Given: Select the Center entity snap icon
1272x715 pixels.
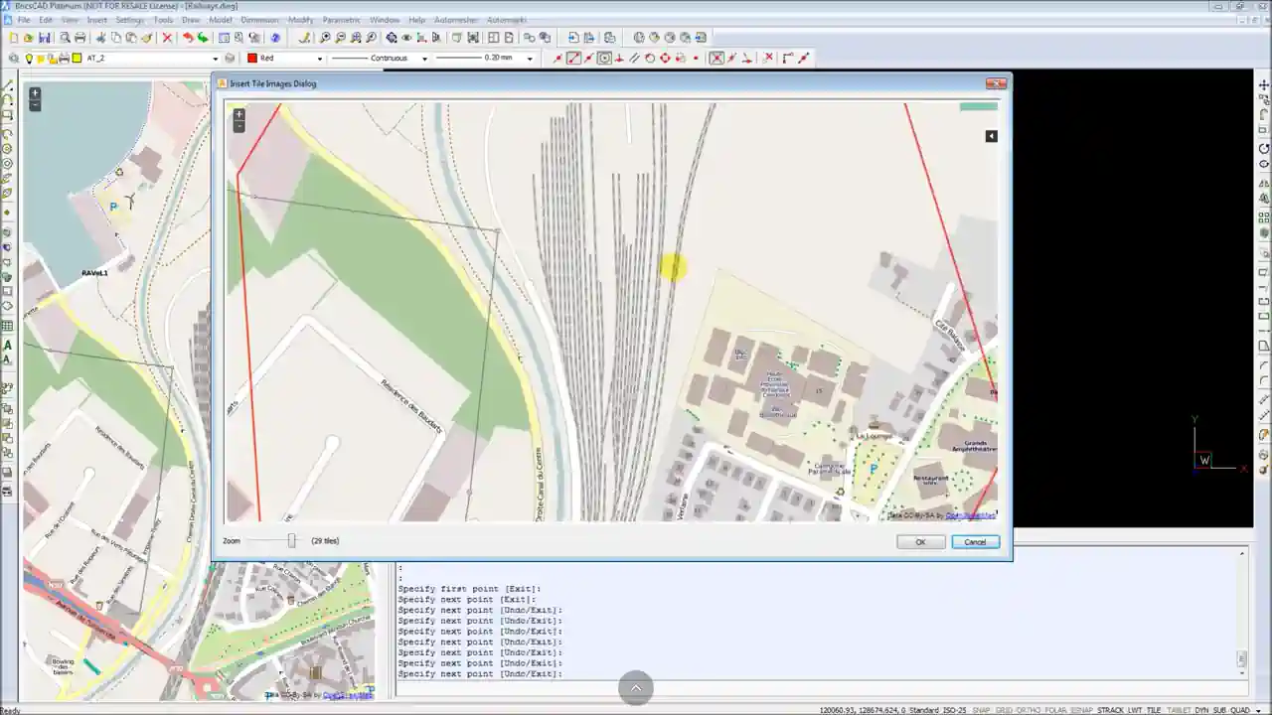Looking at the screenshot, I should tap(604, 58).
